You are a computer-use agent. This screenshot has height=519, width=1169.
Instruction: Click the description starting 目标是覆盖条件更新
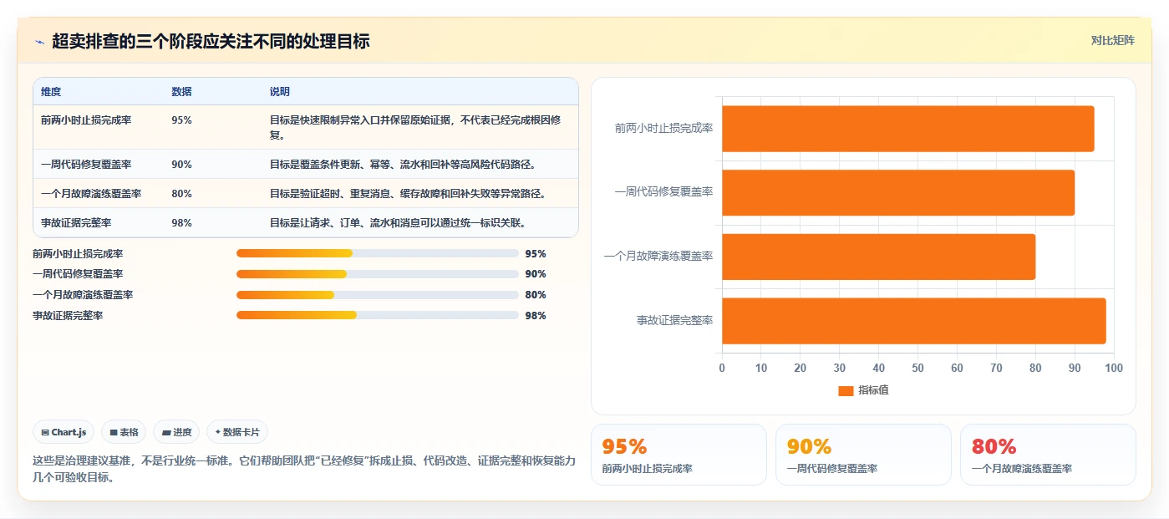tap(403, 165)
